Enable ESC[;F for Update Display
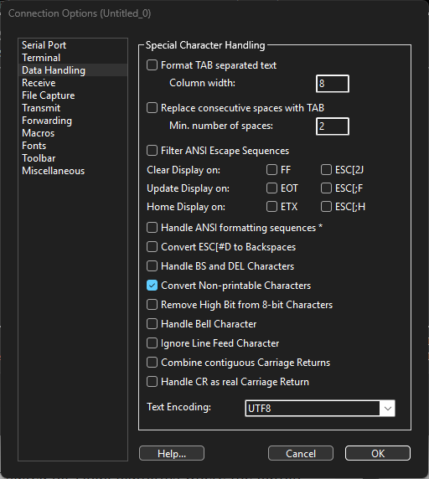Viewport: 429px width, 479px height. [326, 188]
